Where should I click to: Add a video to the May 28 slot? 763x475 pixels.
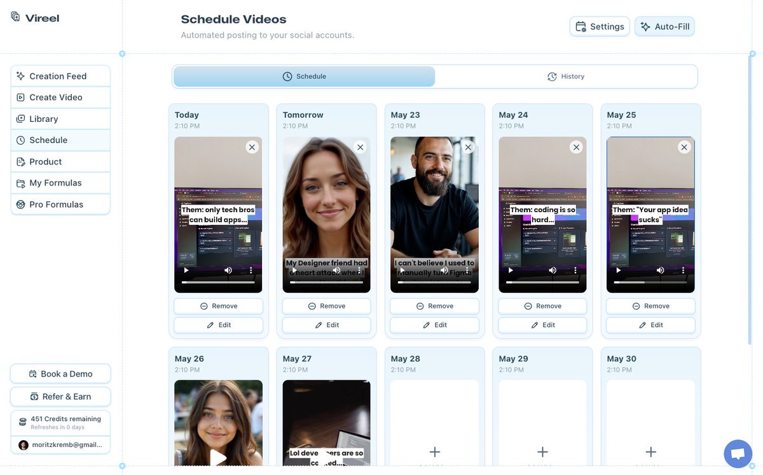434,452
